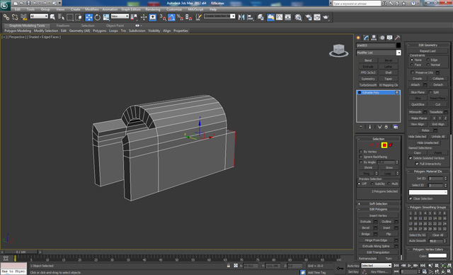Screen dimensions: 453x275
Task: Open the selection filter All dropdown
Action: 39,16
